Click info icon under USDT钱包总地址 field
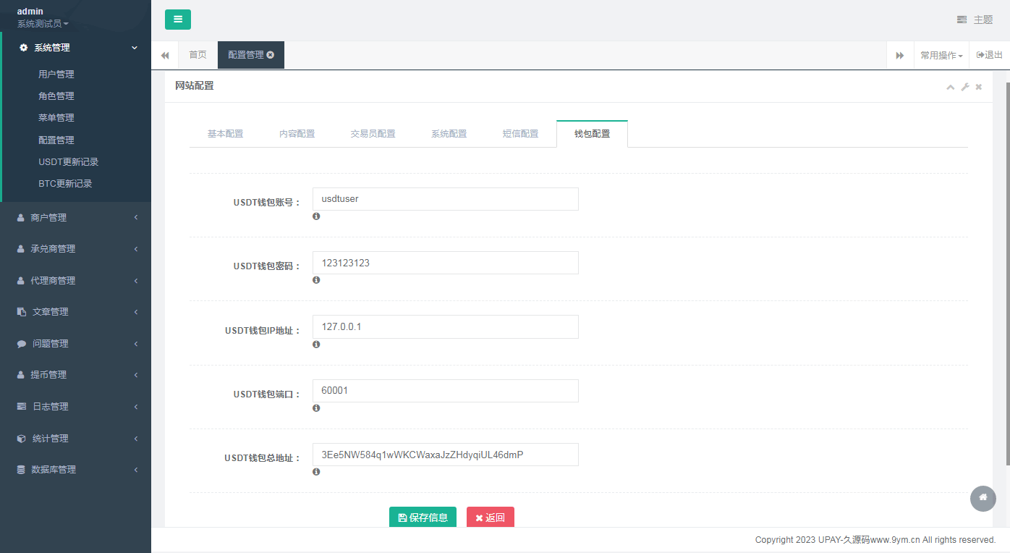Viewport: 1010px width, 553px height. (316, 472)
